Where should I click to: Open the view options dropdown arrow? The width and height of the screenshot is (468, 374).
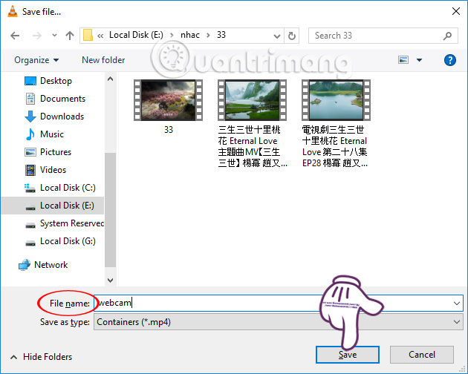coord(420,60)
